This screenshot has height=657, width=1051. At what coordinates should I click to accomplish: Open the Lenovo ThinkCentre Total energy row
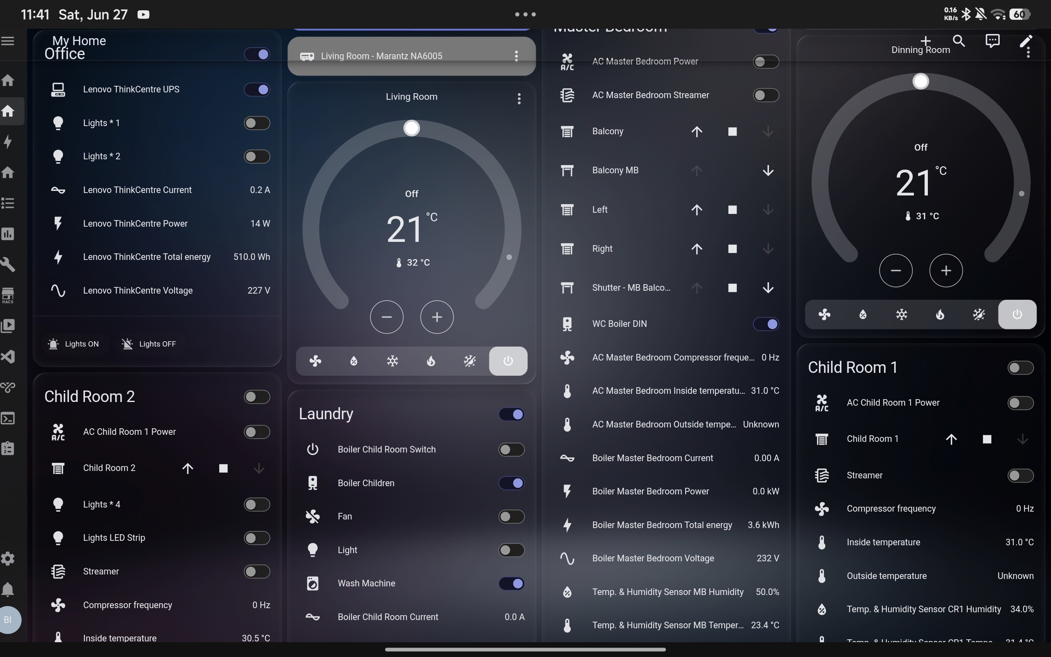point(157,257)
